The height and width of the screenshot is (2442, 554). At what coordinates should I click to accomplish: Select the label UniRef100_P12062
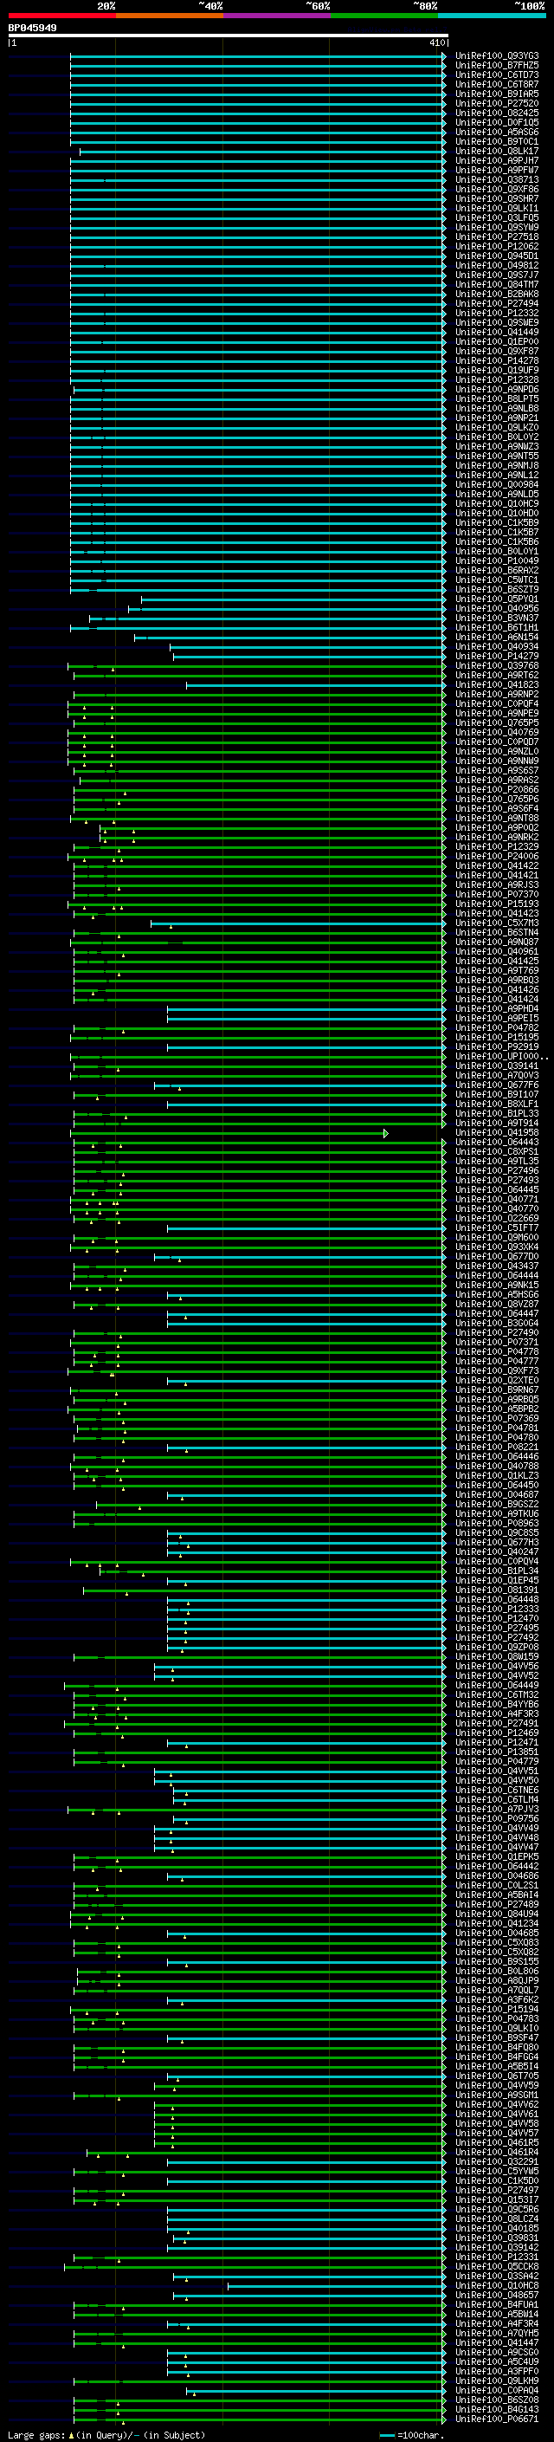[497, 247]
